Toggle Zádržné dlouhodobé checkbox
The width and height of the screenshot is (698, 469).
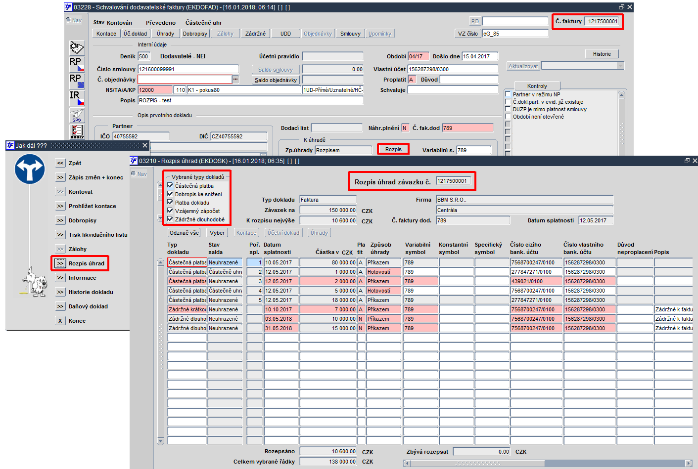[170, 219]
